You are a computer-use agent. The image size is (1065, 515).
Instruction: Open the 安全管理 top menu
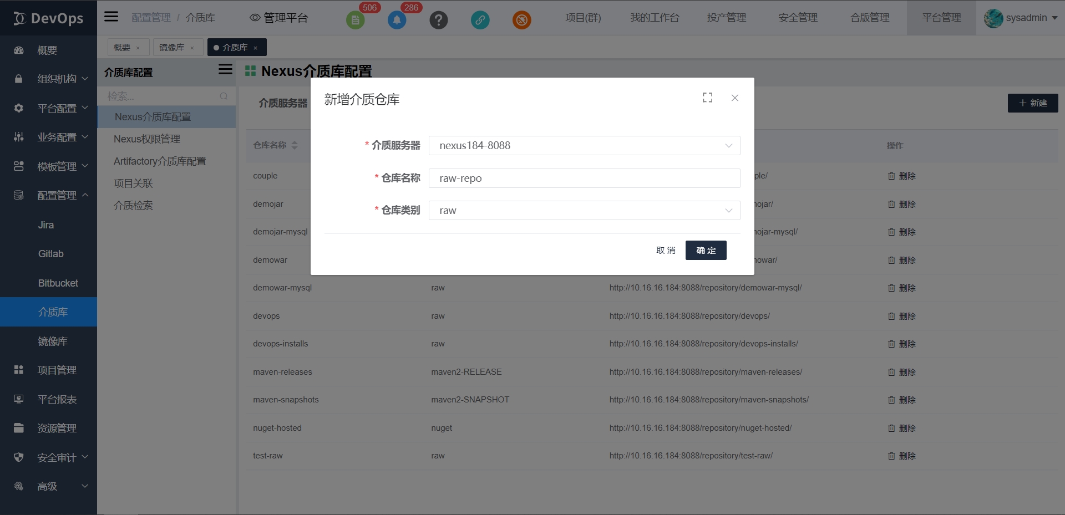pos(798,18)
